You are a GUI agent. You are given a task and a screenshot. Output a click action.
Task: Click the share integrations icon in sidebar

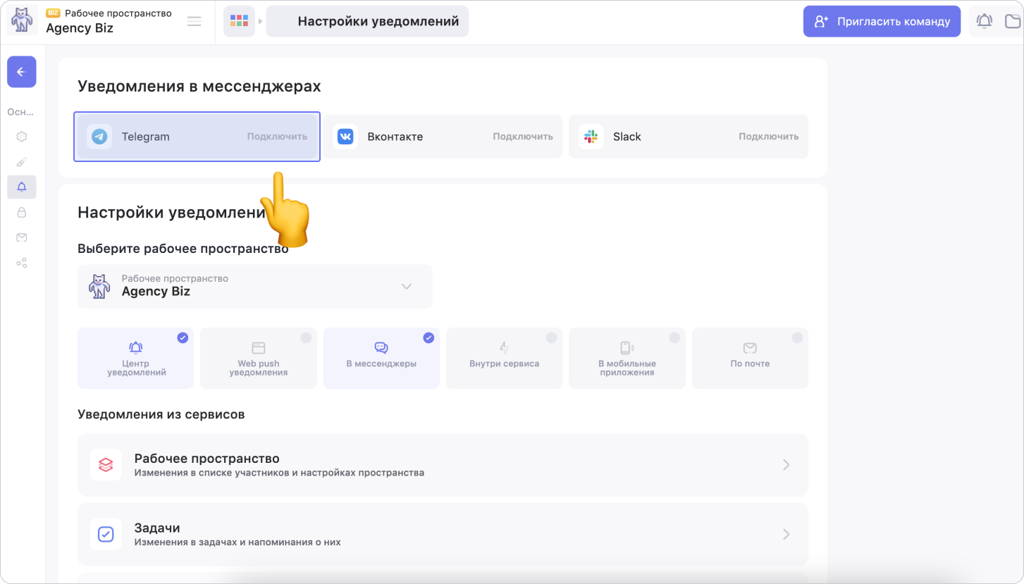(21, 263)
